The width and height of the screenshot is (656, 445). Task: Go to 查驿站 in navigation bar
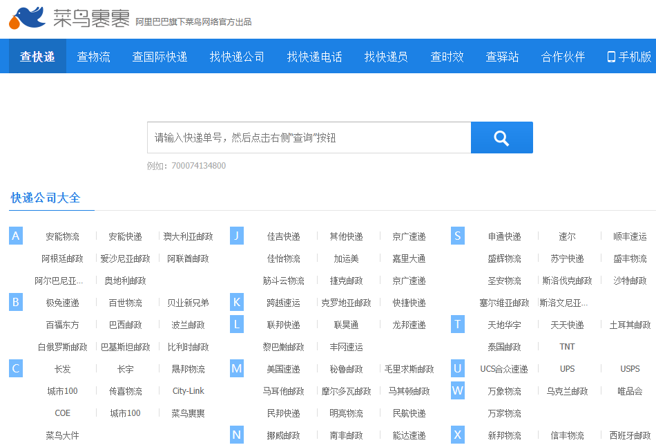click(502, 57)
